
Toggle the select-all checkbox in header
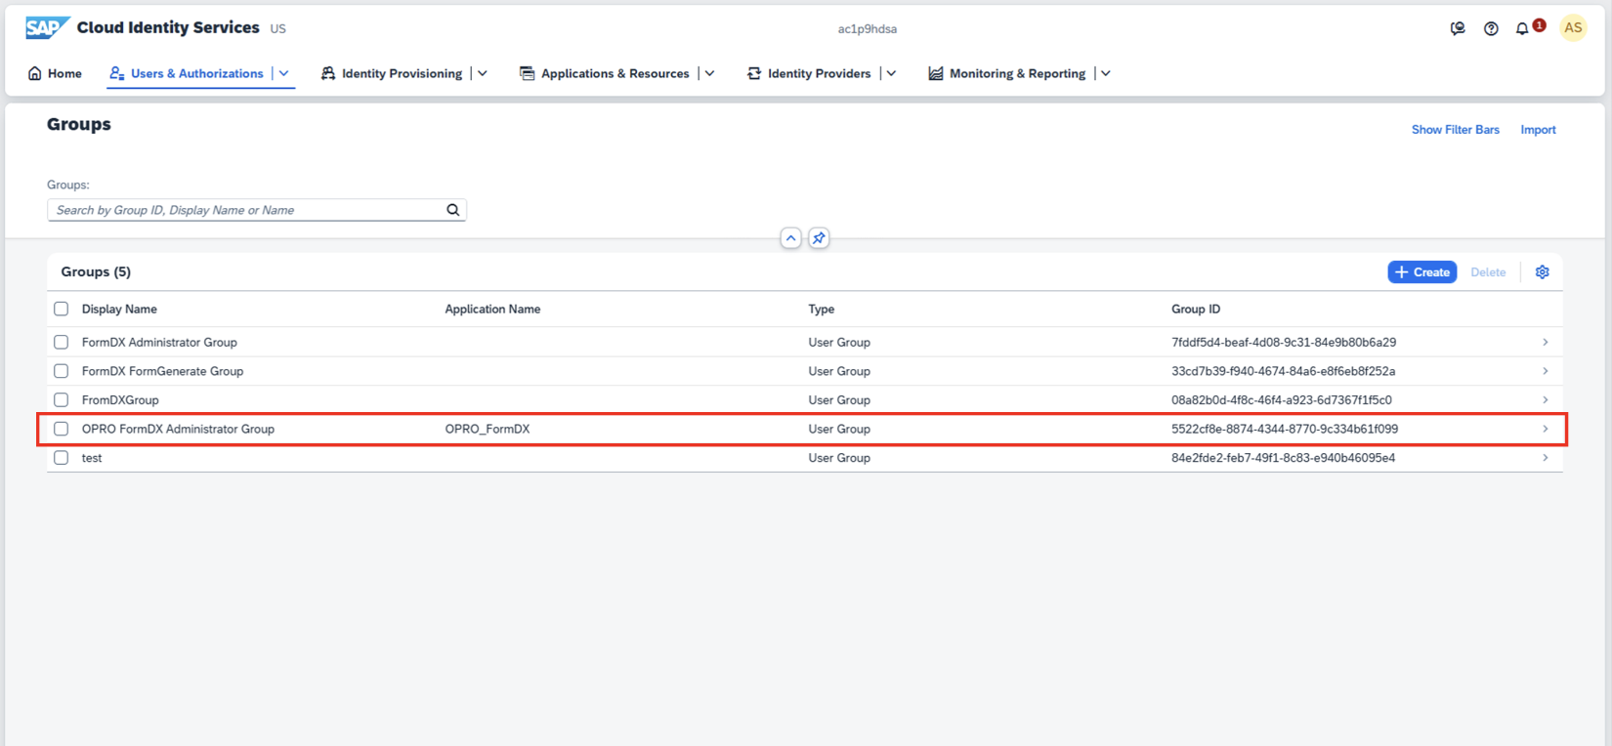pyautogui.click(x=62, y=310)
